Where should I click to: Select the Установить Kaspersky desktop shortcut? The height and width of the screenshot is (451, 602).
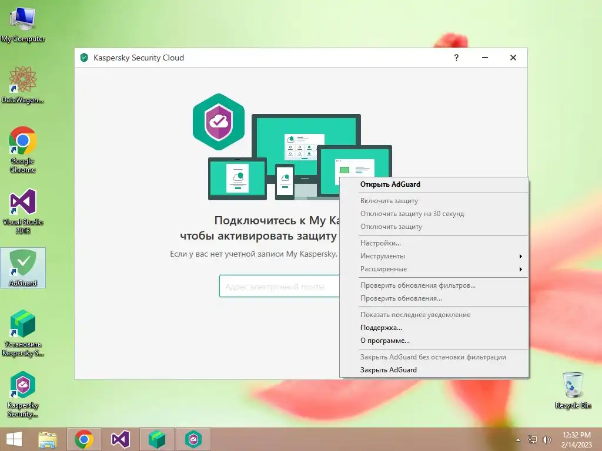(23, 333)
